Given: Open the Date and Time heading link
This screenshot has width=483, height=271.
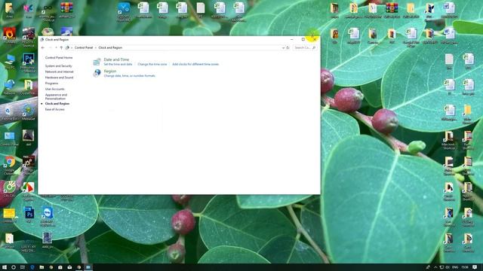Looking at the screenshot, I should 116,59.
